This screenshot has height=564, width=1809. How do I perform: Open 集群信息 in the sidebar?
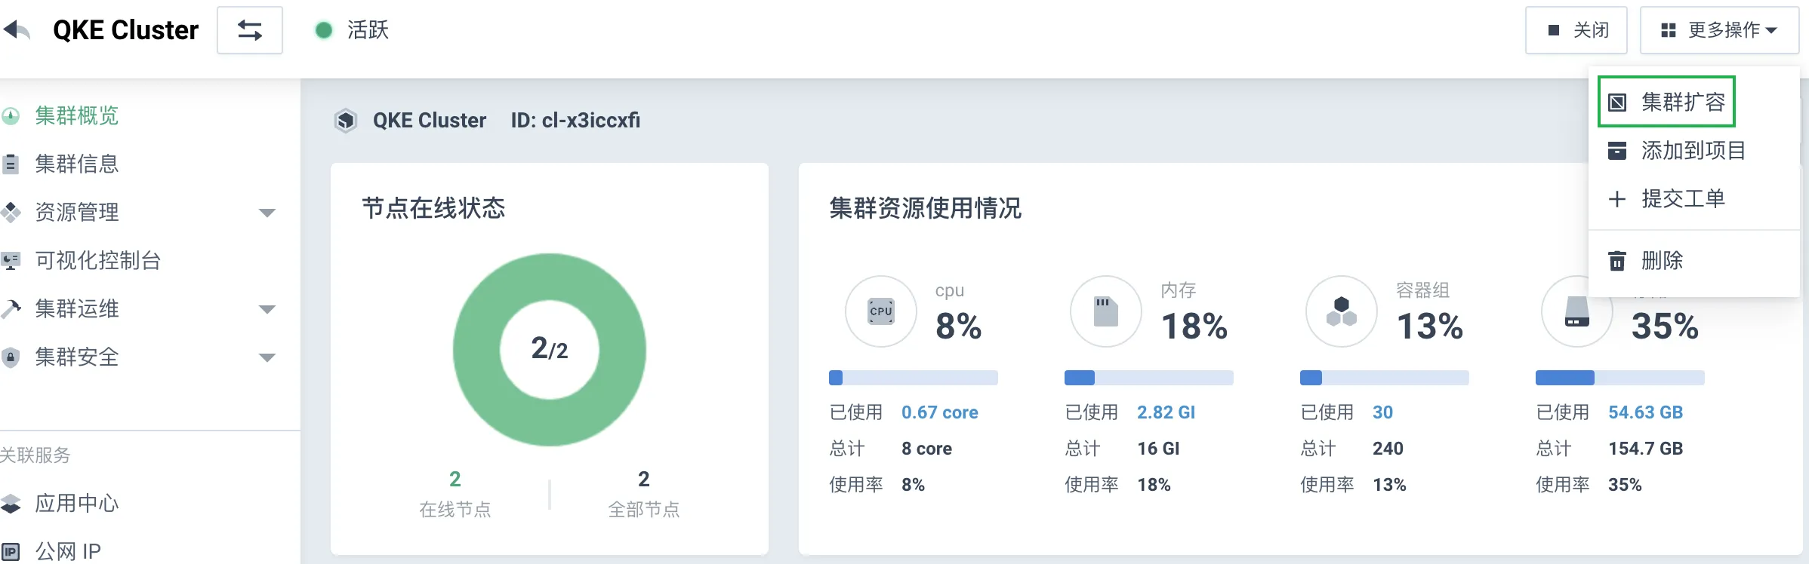tap(76, 164)
